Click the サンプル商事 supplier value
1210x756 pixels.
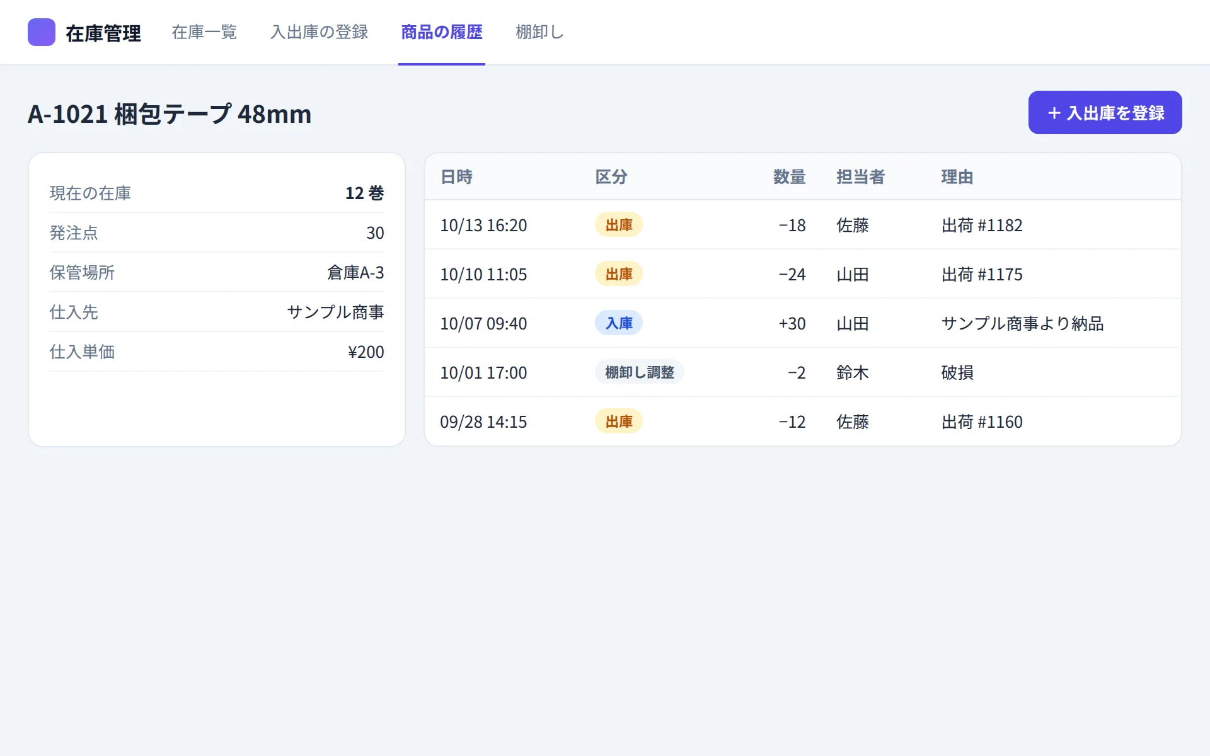pyautogui.click(x=335, y=312)
